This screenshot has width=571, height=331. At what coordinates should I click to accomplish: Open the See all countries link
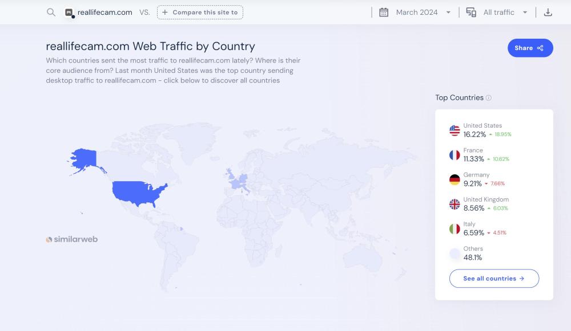(494, 279)
